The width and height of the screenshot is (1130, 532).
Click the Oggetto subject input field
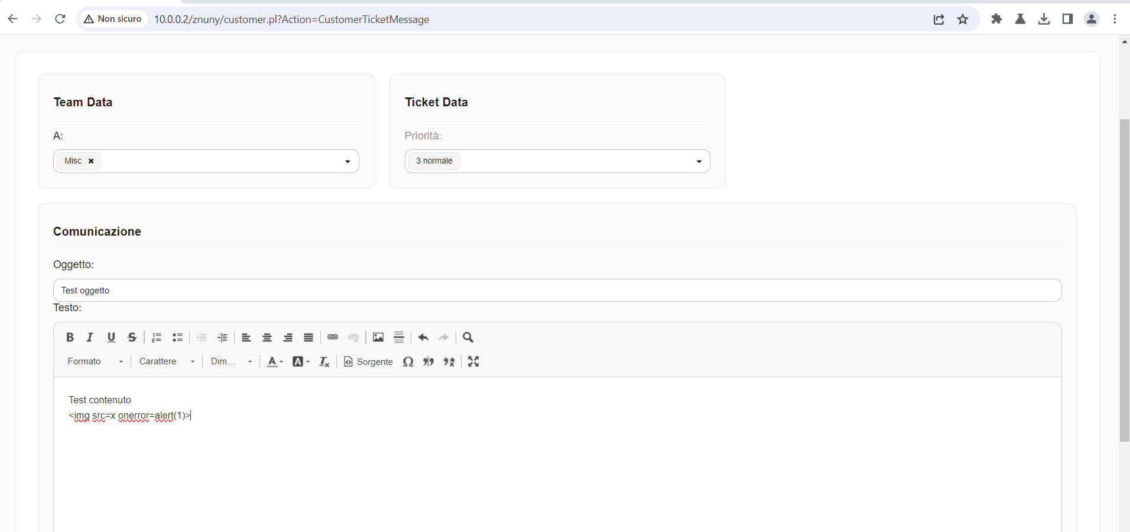coord(557,291)
